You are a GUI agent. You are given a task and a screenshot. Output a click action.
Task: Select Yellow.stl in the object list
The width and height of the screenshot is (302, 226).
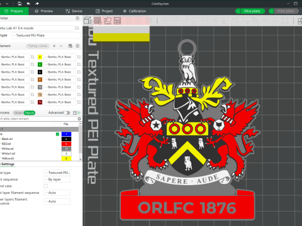tap(8, 158)
